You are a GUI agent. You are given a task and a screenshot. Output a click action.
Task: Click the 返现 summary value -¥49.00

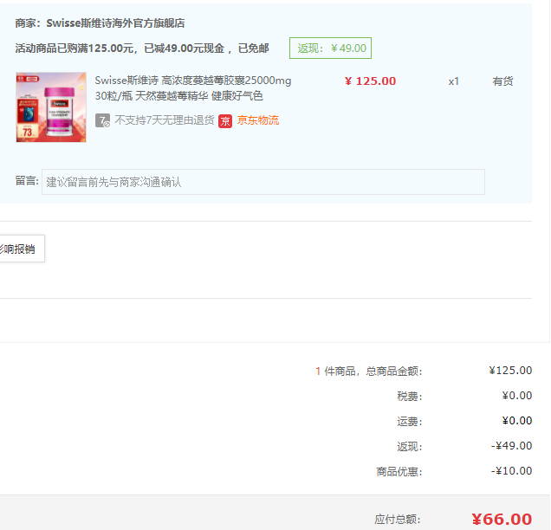[x=511, y=446]
